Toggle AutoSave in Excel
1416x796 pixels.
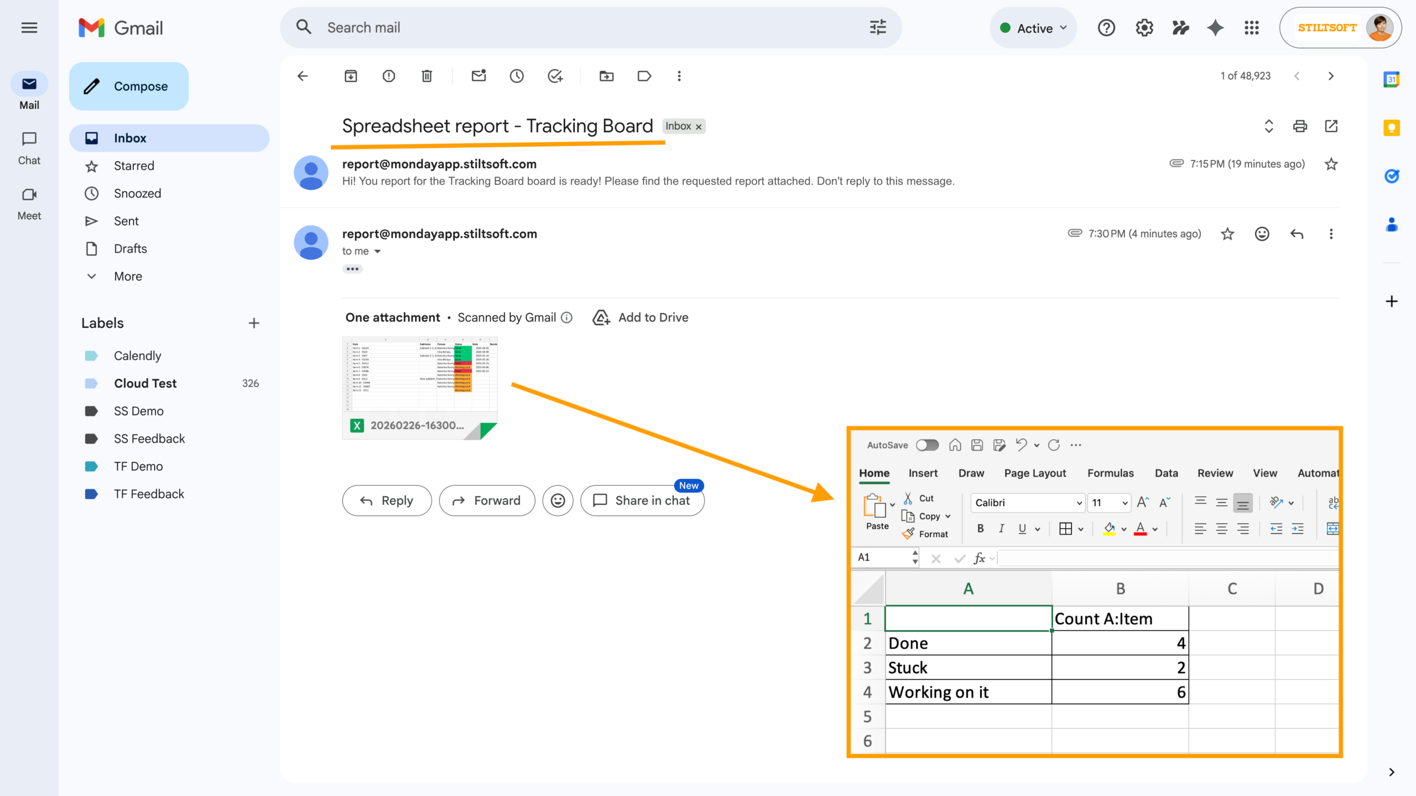927,445
